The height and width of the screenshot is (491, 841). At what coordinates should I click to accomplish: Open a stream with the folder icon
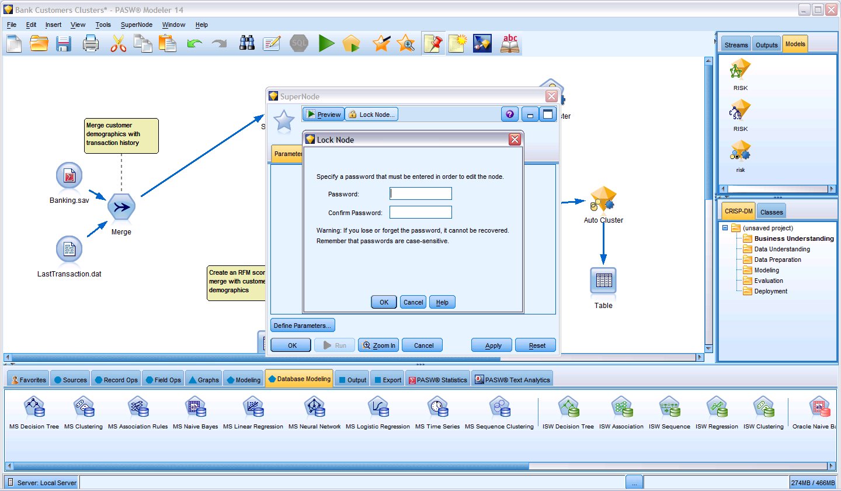tap(39, 44)
